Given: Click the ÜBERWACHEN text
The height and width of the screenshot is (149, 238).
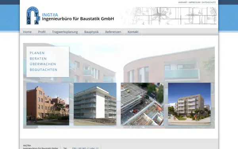Looking at the screenshot, I should (x=43, y=64).
